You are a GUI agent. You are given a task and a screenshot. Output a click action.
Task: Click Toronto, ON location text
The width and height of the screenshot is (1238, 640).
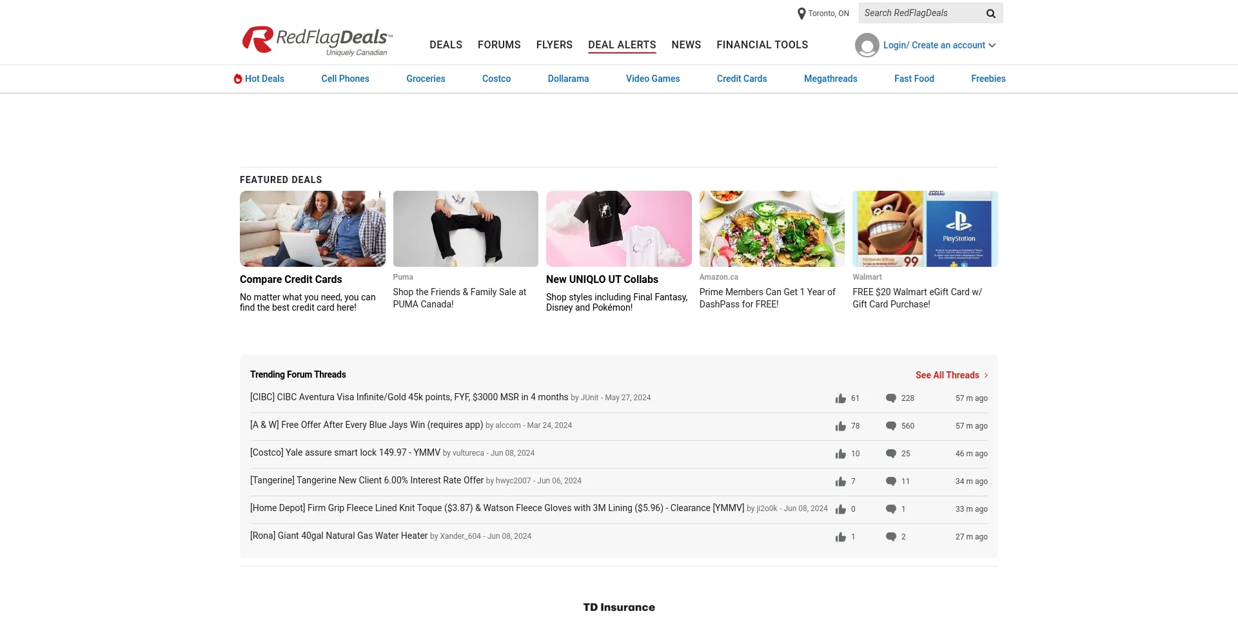coord(829,14)
